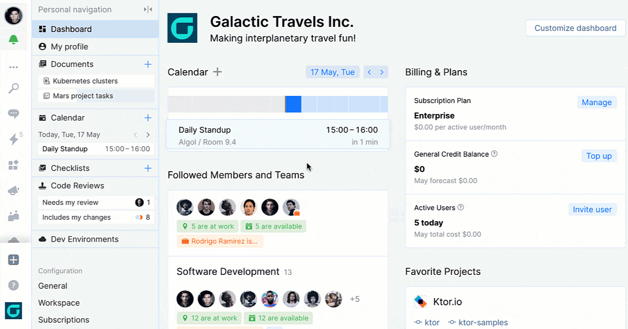Open the 17 May, Tue date picker
Image resolution: width=628 pixels, height=329 pixels.
pos(333,72)
